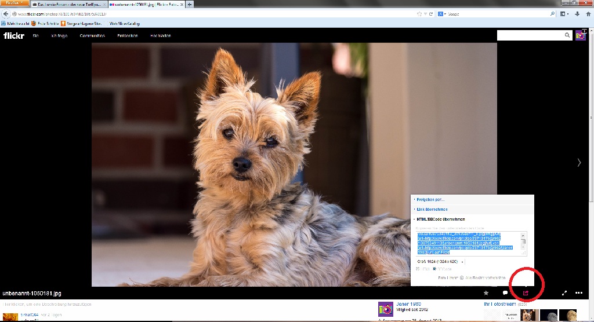Reload the page with refresh icon

(431, 14)
